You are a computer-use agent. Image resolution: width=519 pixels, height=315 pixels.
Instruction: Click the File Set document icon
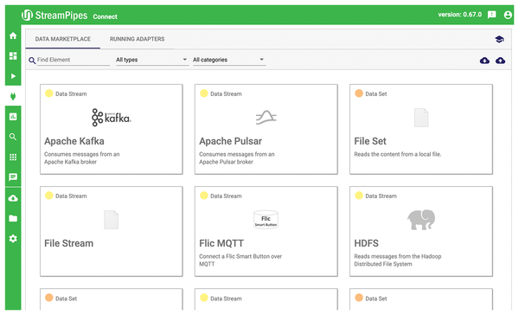coord(421,117)
